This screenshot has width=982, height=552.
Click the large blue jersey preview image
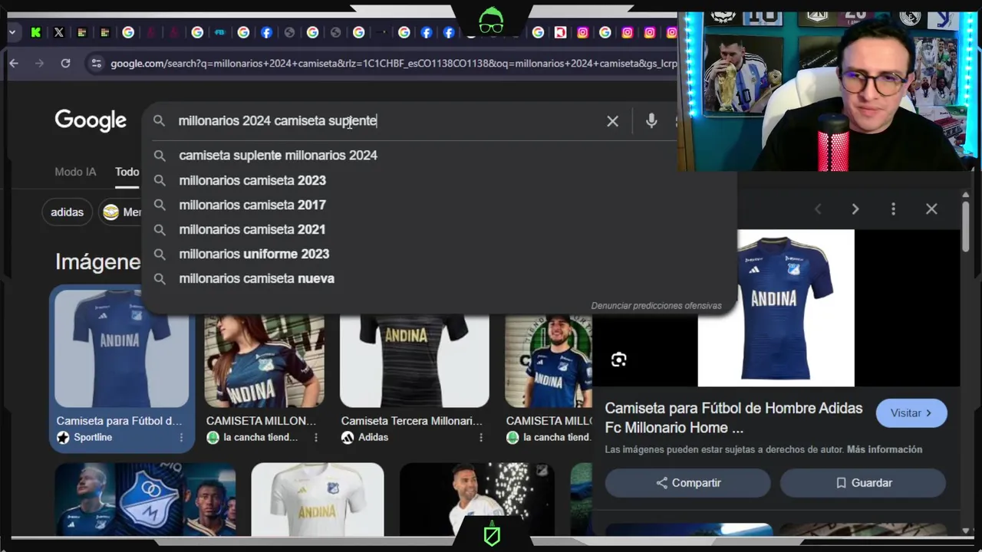click(776, 308)
